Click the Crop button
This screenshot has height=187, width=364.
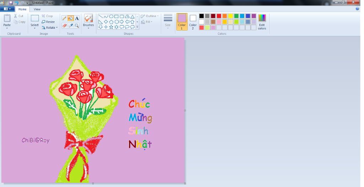click(x=47, y=16)
